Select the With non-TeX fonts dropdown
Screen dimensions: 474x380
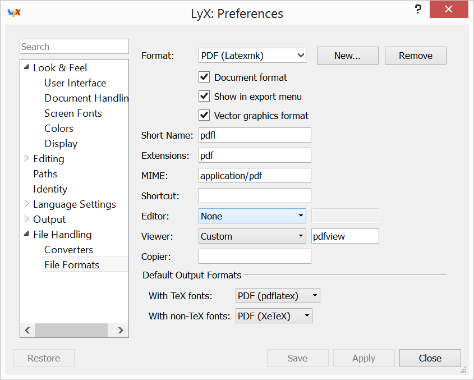[x=274, y=316]
